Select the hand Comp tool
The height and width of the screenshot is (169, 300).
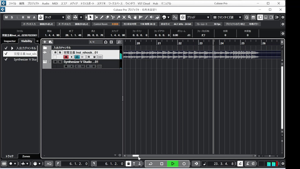[x=135, y=17]
